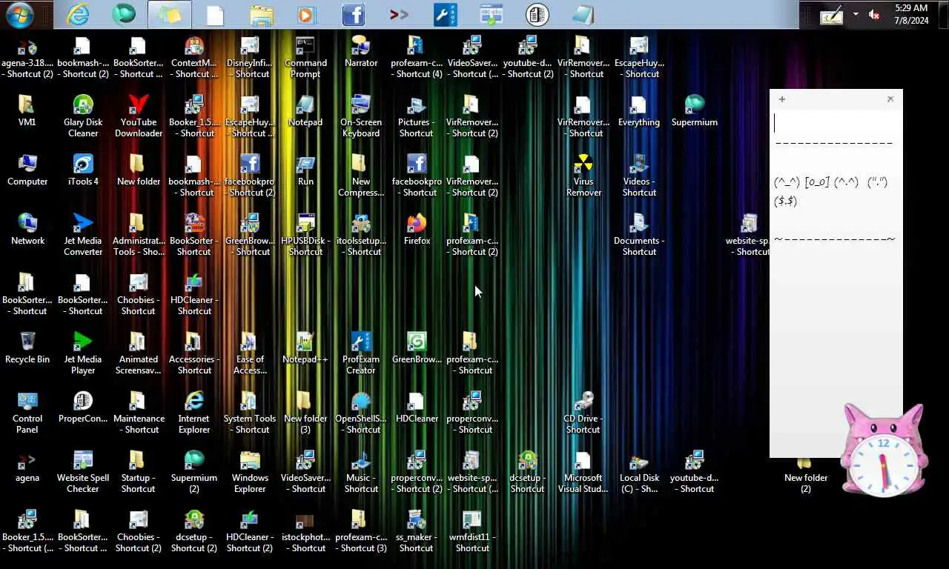
Task: Select the Pictures shortcut desktop icon
Action: 417,116
